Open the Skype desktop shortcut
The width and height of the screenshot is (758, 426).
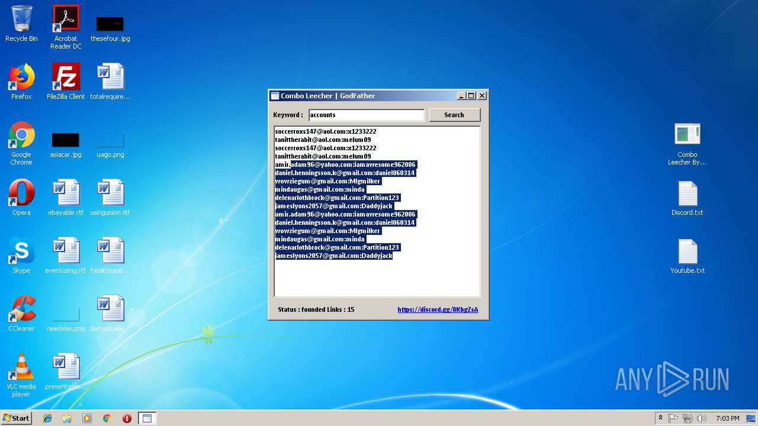pyautogui.click(x=21, y=256)
